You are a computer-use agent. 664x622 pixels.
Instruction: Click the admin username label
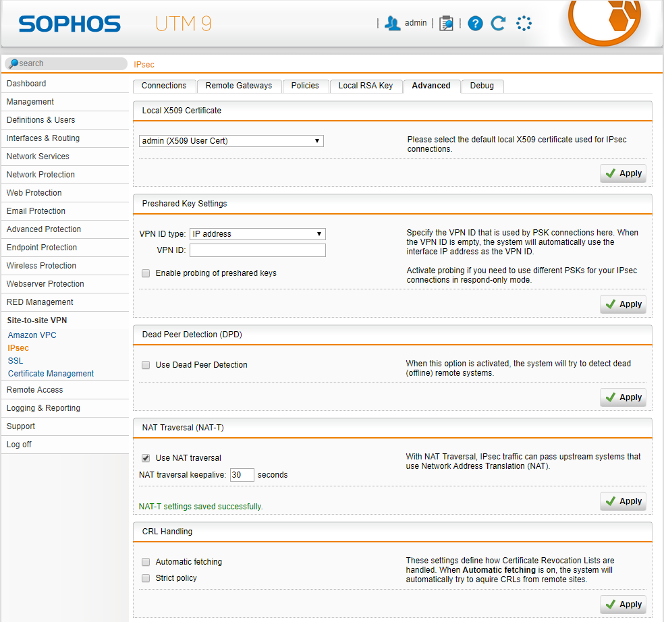(x=416, y=24)
